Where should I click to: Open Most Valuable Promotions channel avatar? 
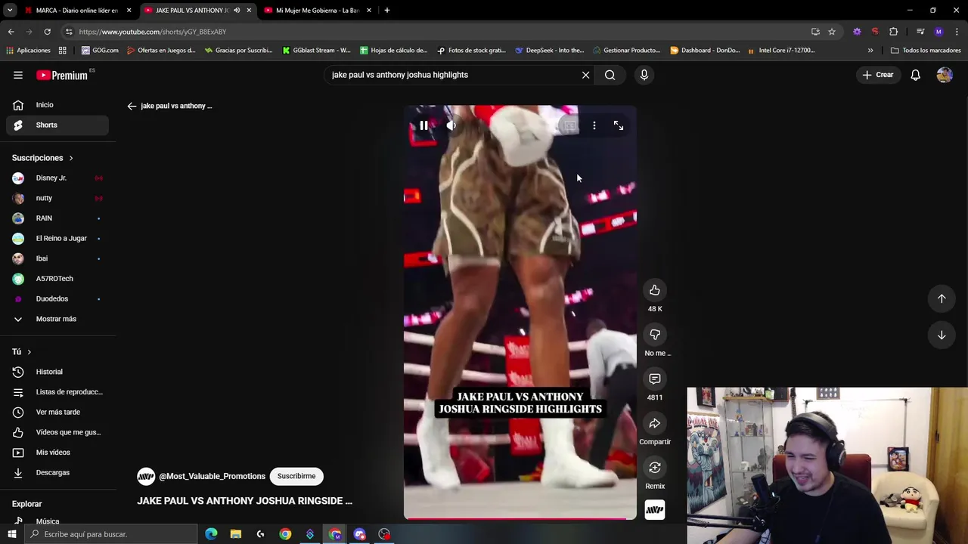tap(146, 476)
